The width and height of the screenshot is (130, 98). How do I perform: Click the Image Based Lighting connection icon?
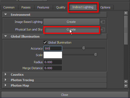[x=103, y=22]
